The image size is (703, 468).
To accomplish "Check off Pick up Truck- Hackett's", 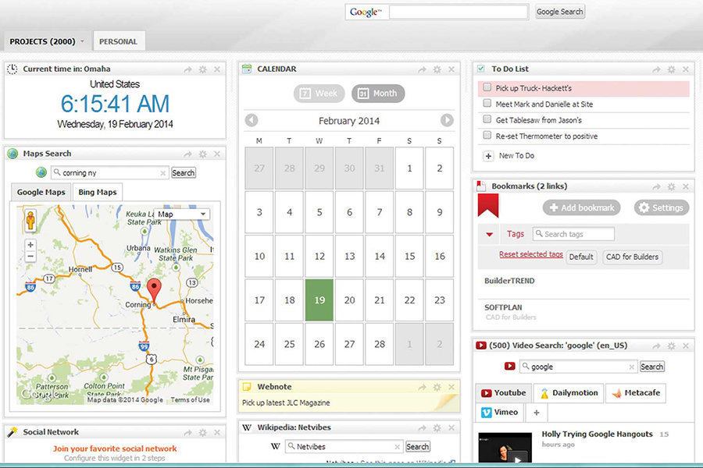I will coord(489,88).
